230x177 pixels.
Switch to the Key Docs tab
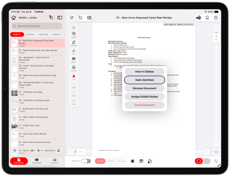(55, 161)
